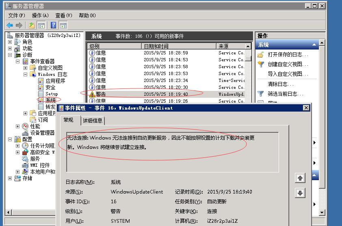Select Setup log in the tree
The image size is (342, 226).
point(52,94)
